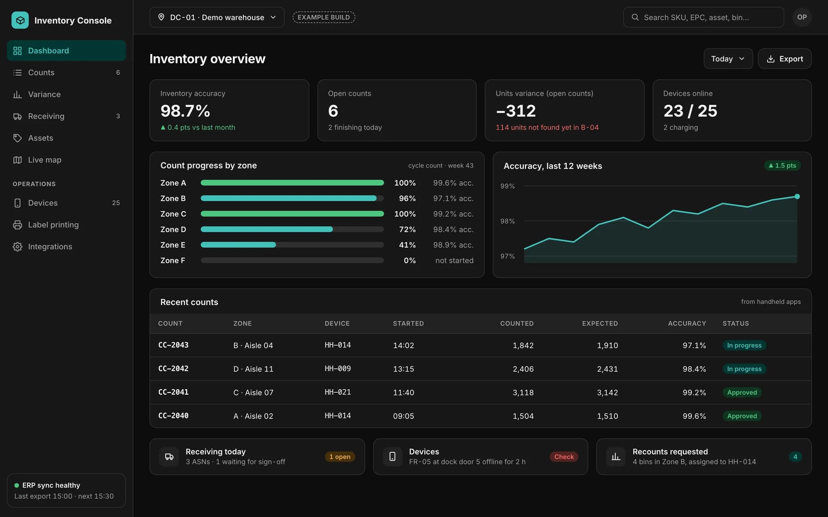Open count row CC-2043
828x517 pixels.
pos(480,345)
